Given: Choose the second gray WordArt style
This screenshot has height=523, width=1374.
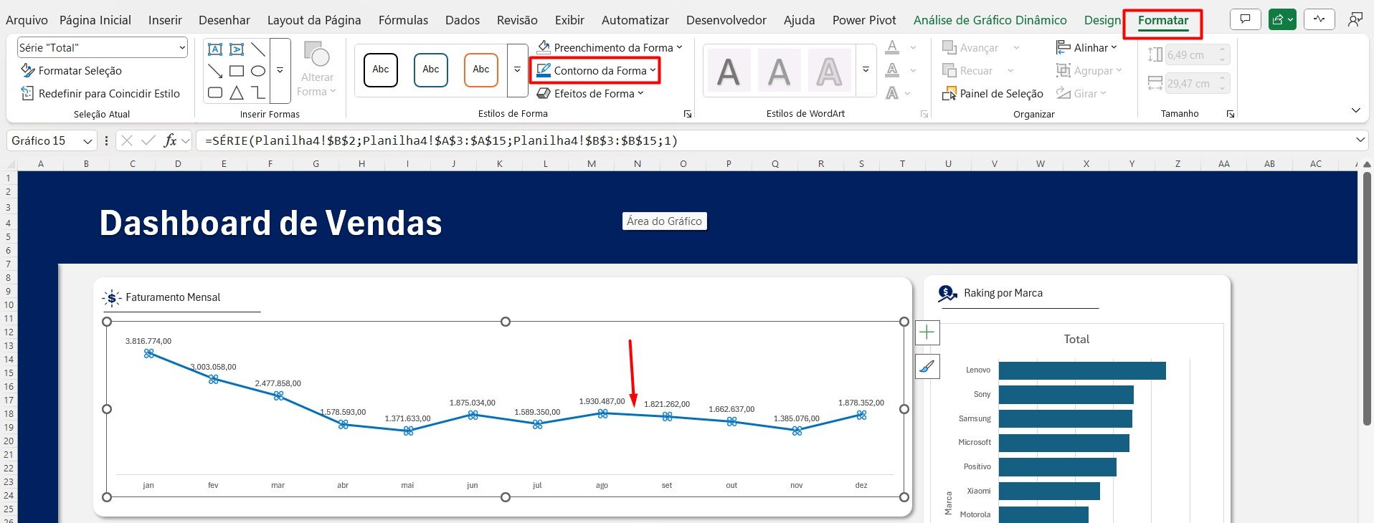Looking at the screenshot, I should pyautogui.click(x=779, y=72).
